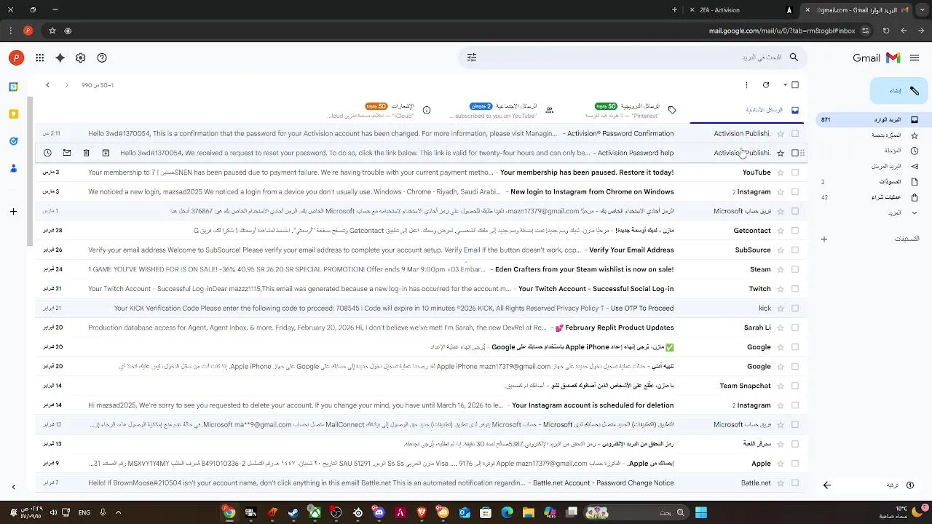Open search filter options slider icon
Image resolution: width=932 pixels, height=524 pixels.
(472, 57)
